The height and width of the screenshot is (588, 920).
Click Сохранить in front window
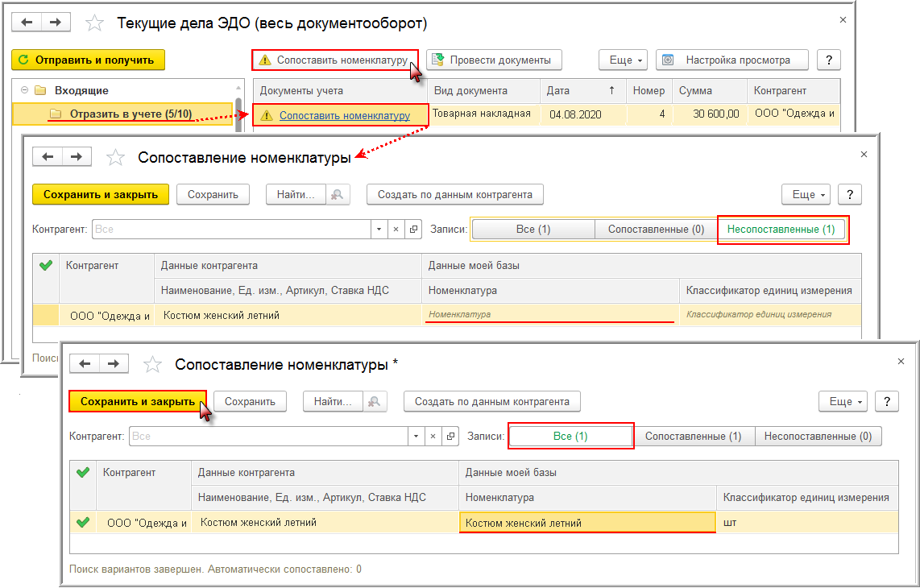[250, 401]
